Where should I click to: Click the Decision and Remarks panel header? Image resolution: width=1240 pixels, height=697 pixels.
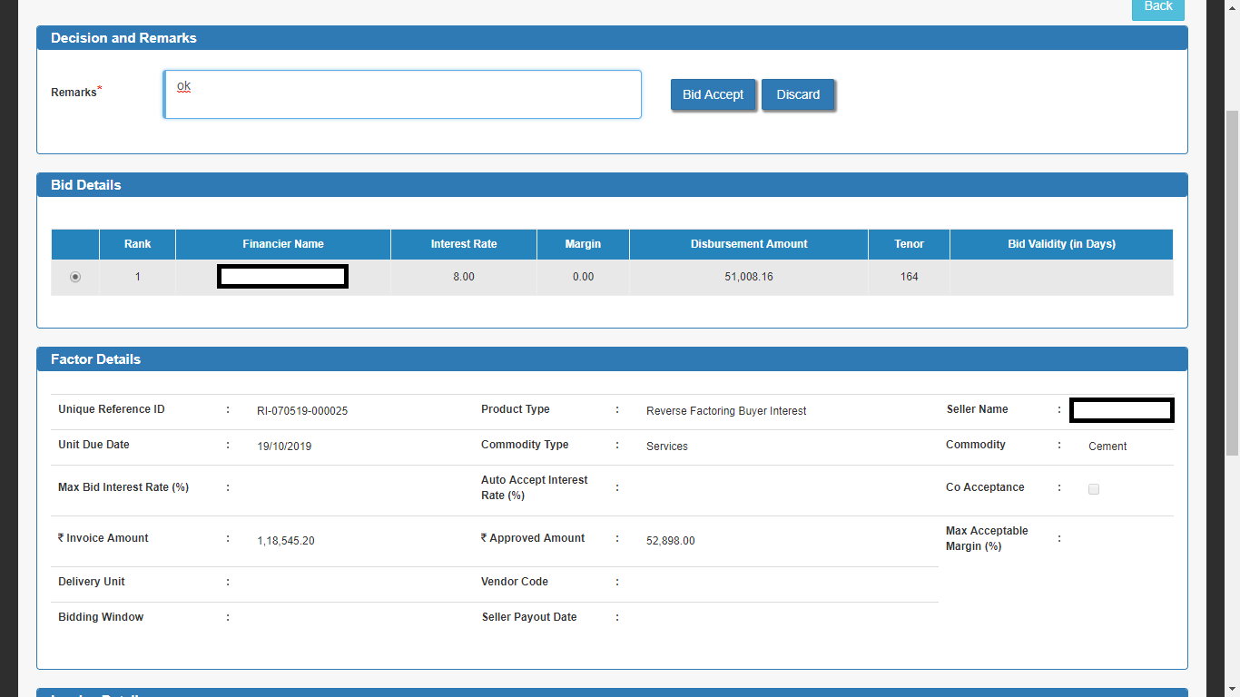(x=612, y=38)
